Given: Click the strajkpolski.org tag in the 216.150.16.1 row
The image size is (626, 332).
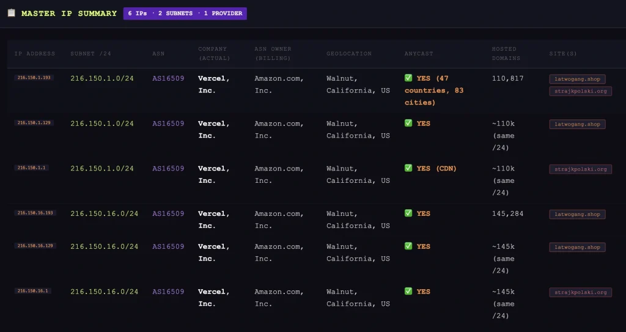Looking at the screenshot, I should (x=581, y=292).
